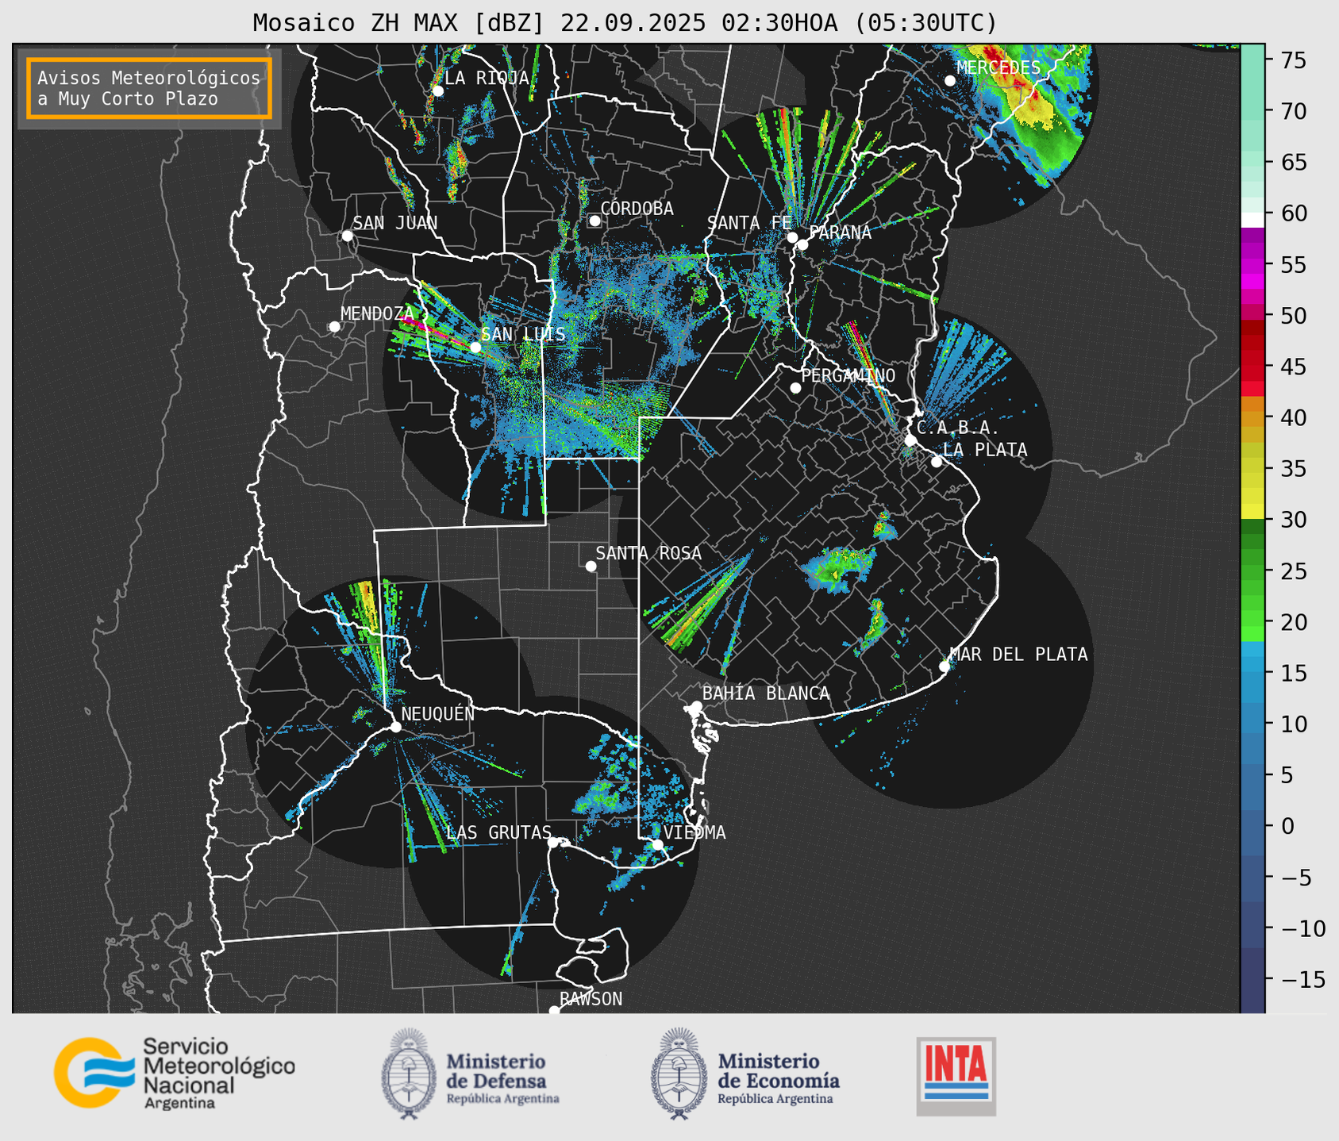Open the Avisos Meteorológicos a Muy Corto Plazo box

(x=149, y=88)
